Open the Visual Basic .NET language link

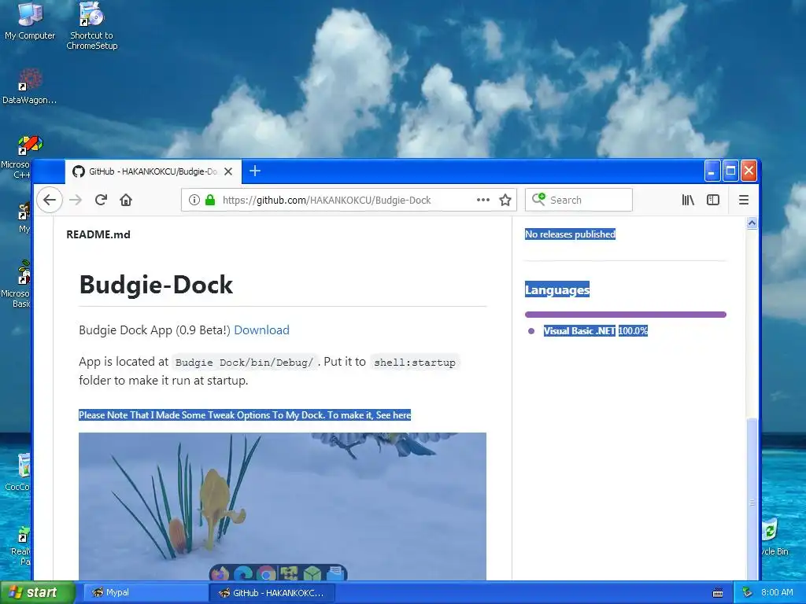[x=579, y=331]
